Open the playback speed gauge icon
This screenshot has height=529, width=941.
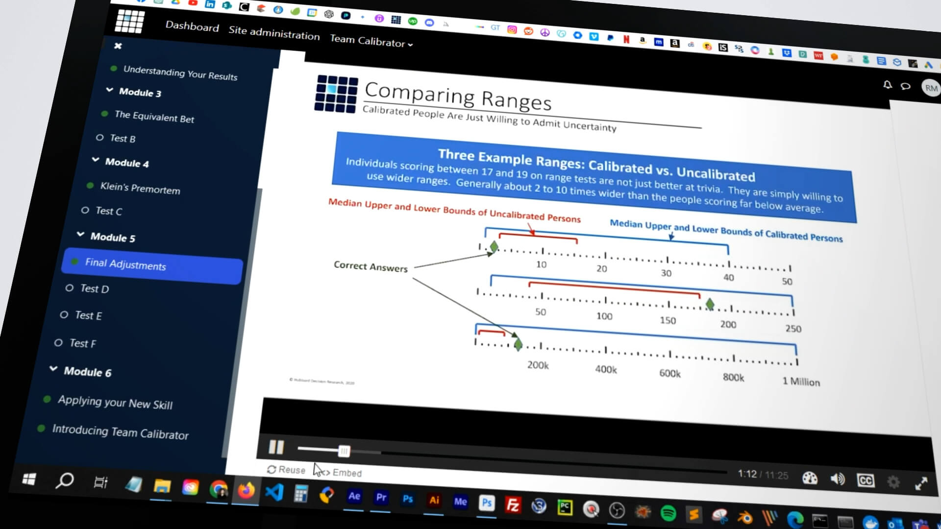(810, 478)
